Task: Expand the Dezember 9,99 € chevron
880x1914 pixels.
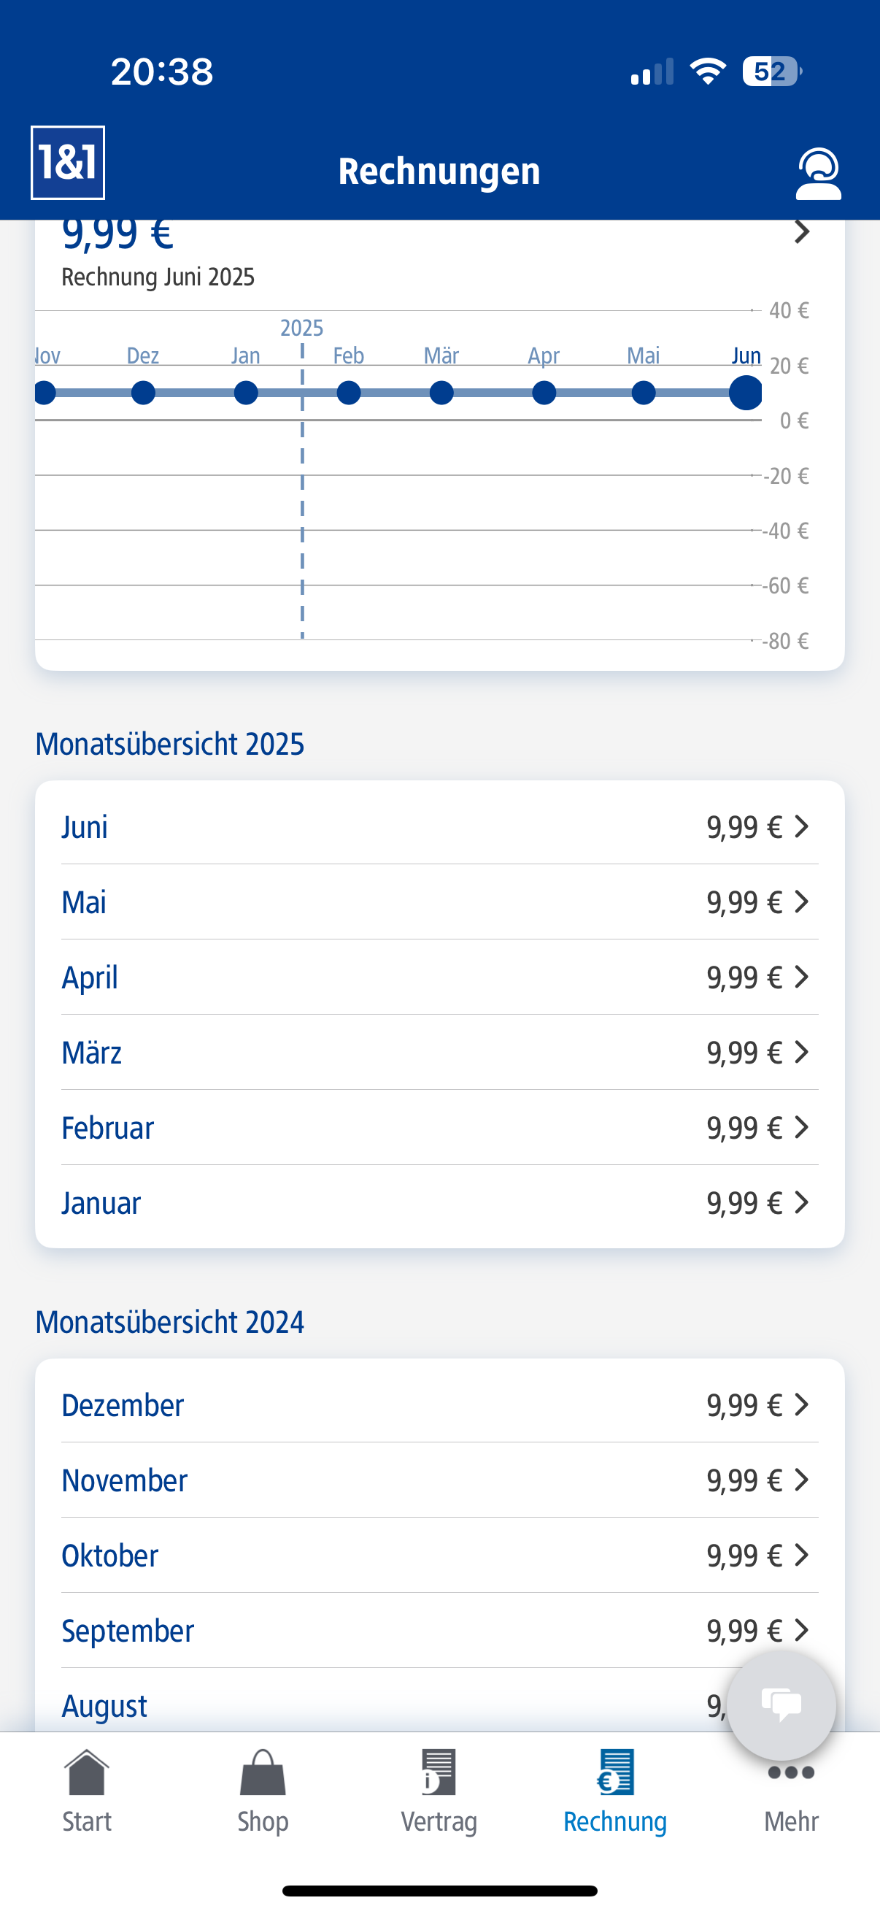Action: pyautogui.click(x=801, y=1404)
